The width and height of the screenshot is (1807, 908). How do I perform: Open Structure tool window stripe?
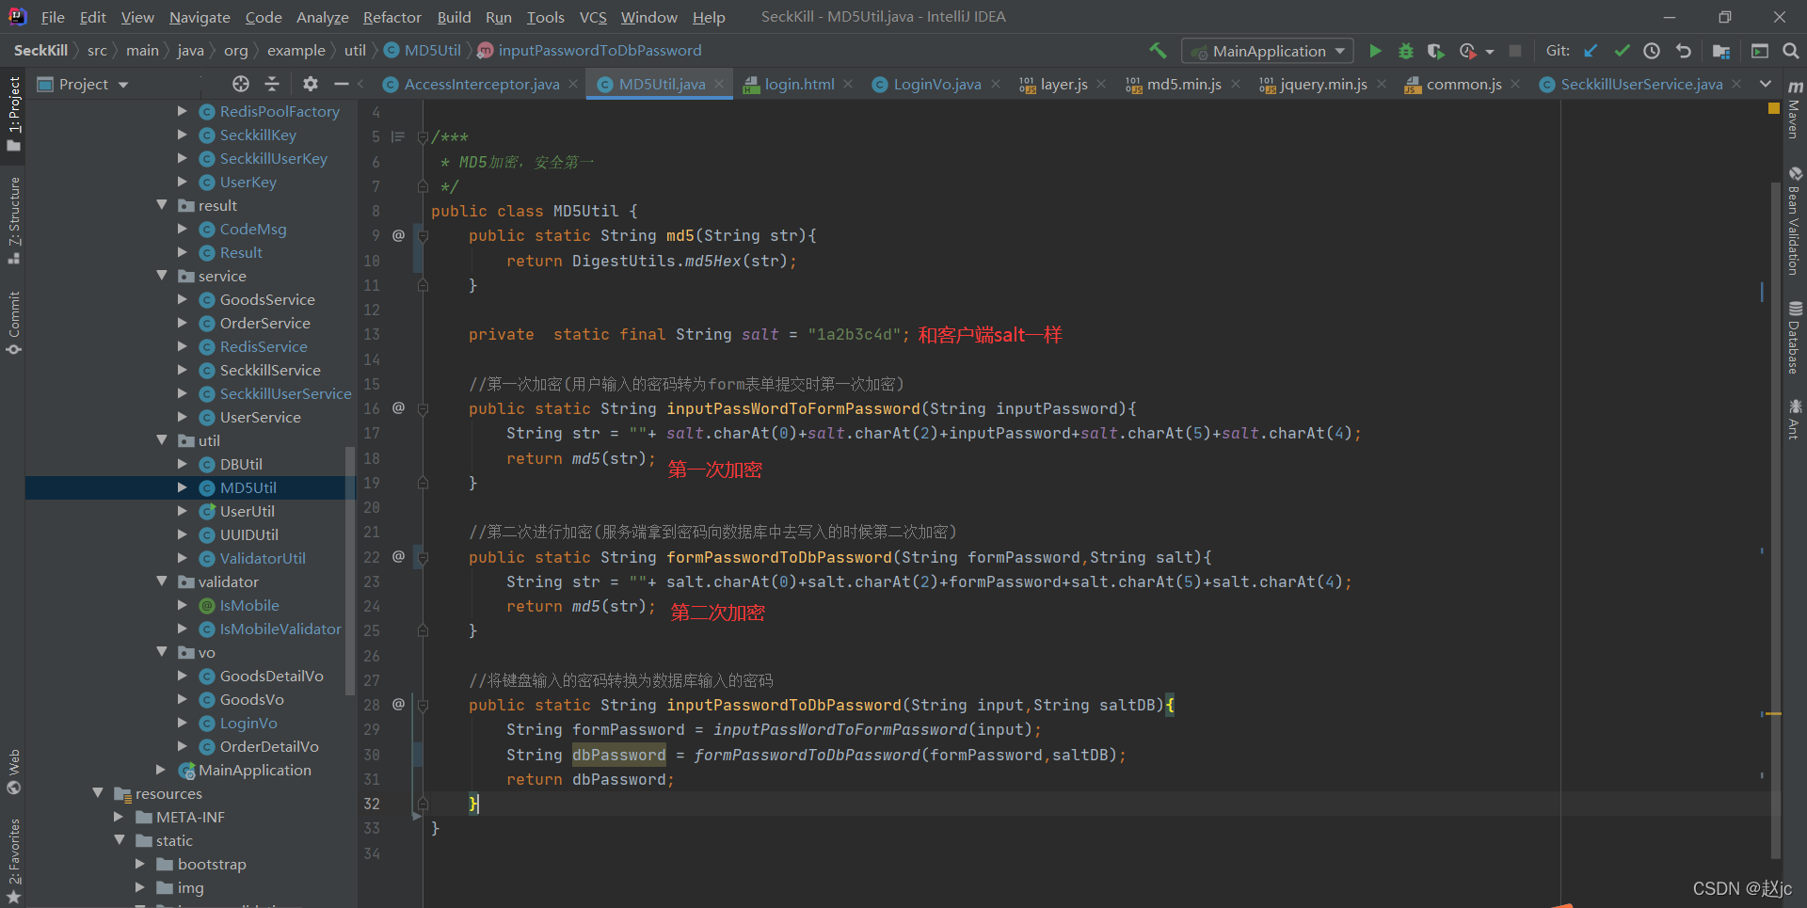point(14,219)
